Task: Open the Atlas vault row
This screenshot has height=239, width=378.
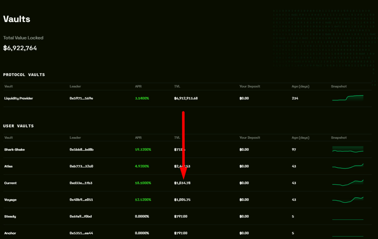Action: coord(188,167)
